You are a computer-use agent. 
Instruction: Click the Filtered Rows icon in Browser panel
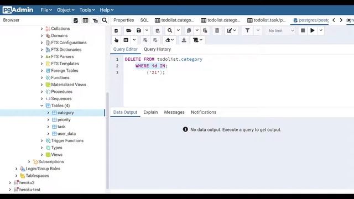click(95, 20)
